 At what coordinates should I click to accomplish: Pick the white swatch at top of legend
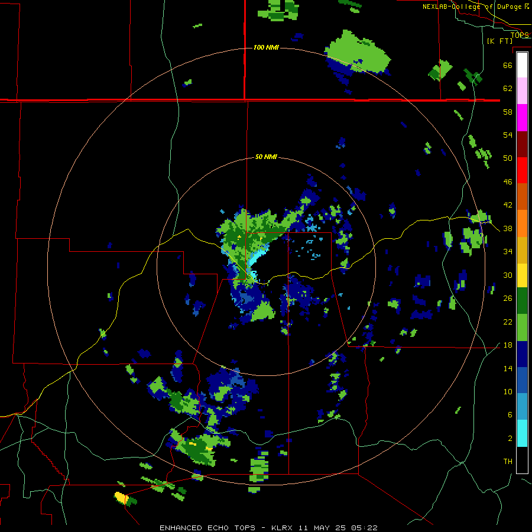pyautogui.click(x=522, y=65)
